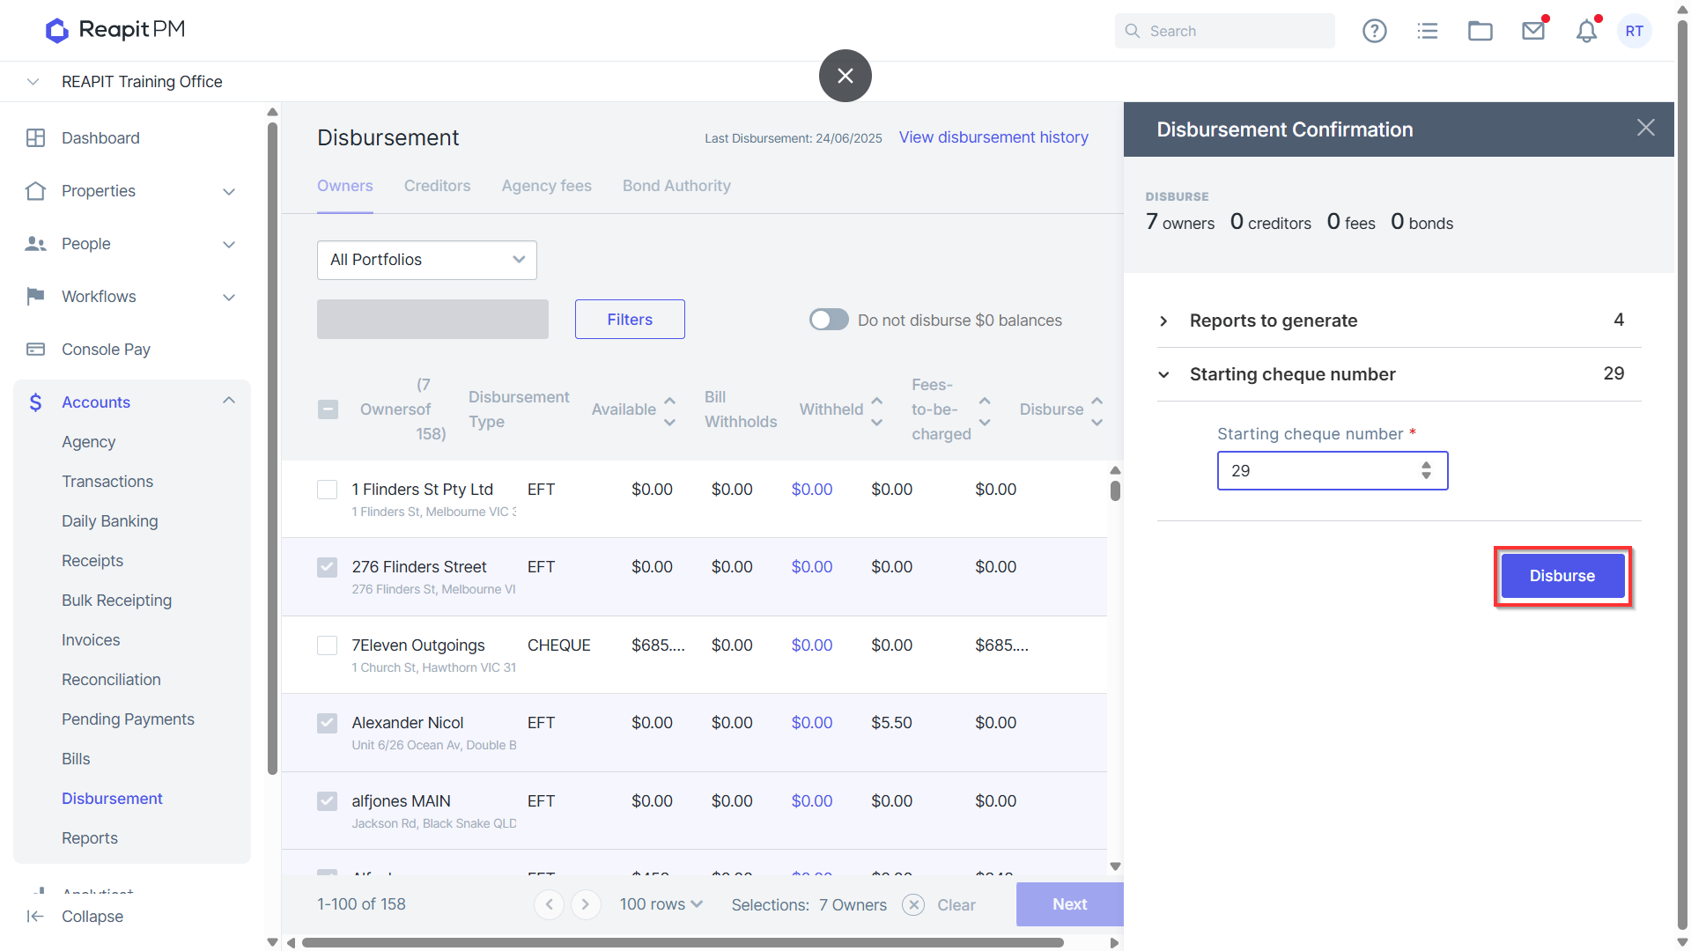Open the mail envelope notifications icon

(x=1533, y=31)
